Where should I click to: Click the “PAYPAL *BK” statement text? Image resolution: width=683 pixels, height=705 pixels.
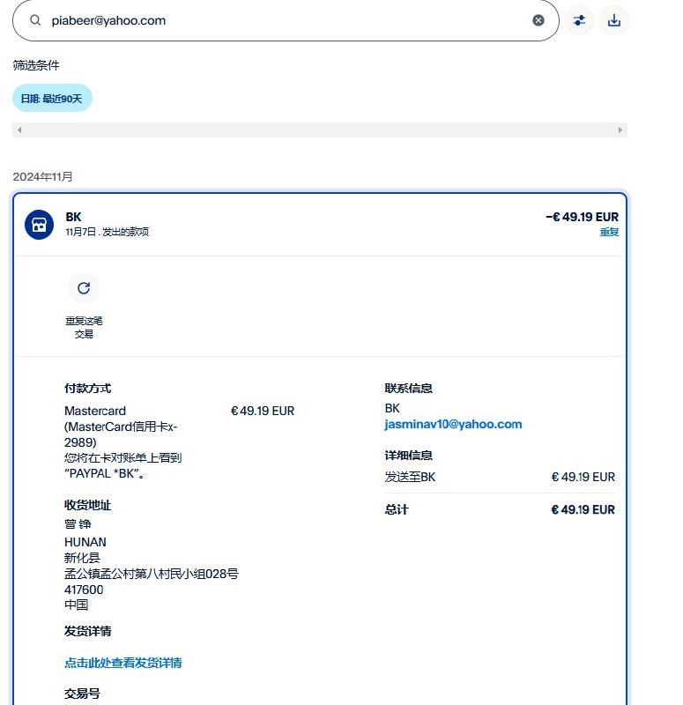104,473
